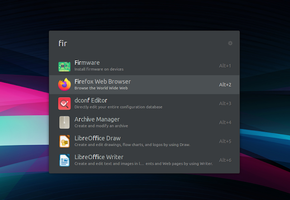Click 'Directly edit your entire configuration database'
This screenshot has height=200, width=290.
click(118, 107)
